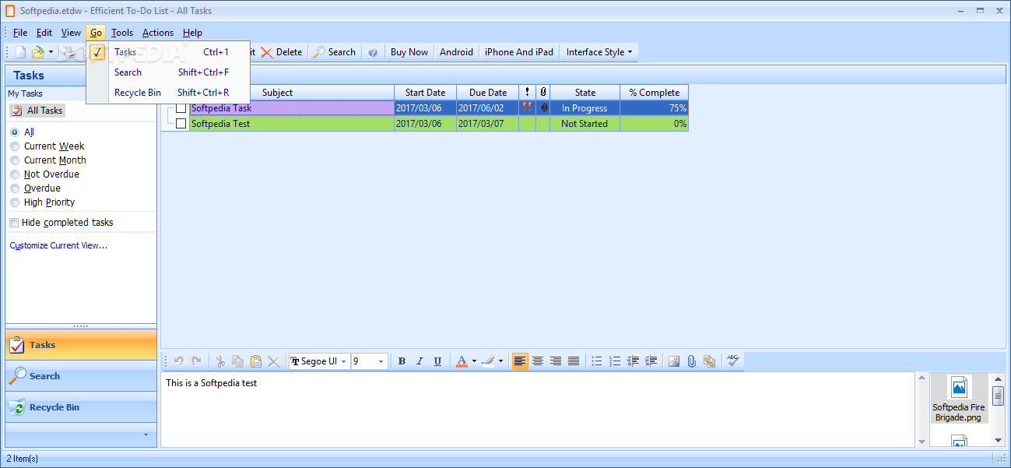This screenshot has width=1011, height=468.
Task: Enable Hide completed tasks
Action: [x=14, y=223]
